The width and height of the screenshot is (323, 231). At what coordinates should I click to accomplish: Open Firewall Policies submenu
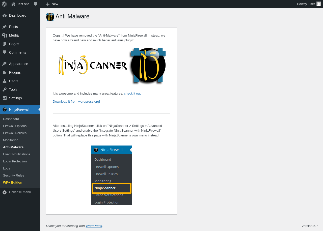tap(15, 133)
